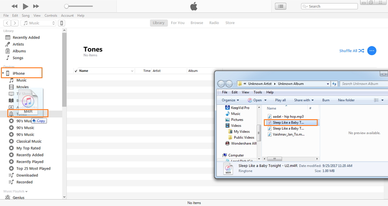Click the iTunes Search field
The height and width of the screenshot is (206, 388).
coord(330,6)
